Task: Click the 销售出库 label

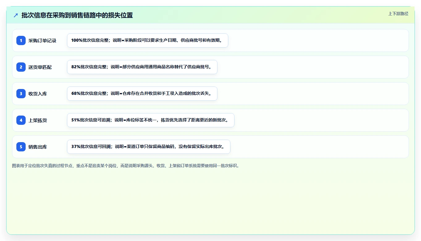Action: coord(38,147)
